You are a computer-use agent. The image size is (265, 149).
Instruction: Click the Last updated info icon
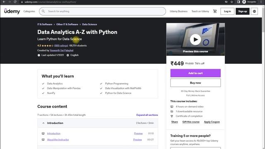(39, 55)
